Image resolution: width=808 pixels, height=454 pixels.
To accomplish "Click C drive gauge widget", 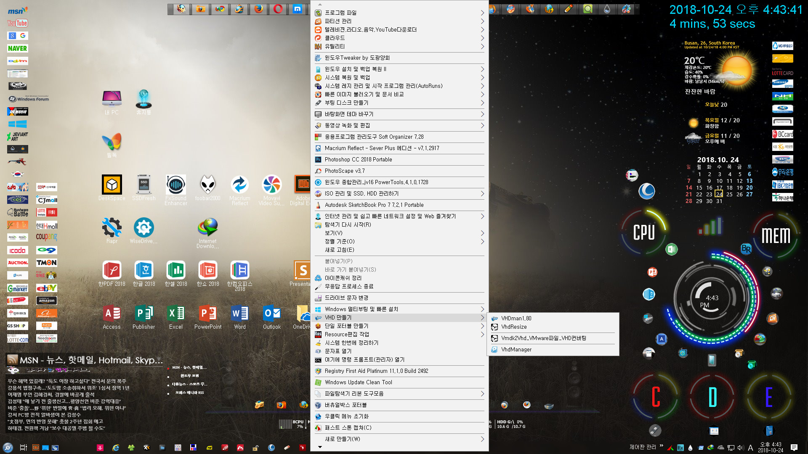I will [x=655, y=396].
